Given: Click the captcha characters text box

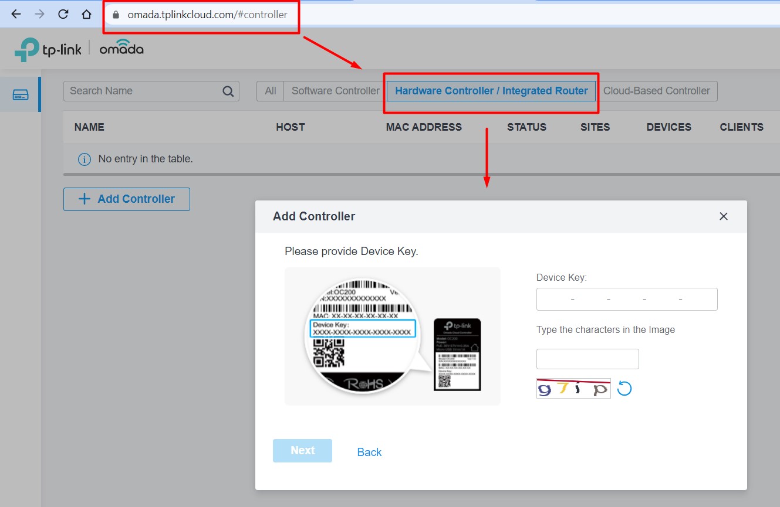Looking at the screenshot, I should pos(587,359).
